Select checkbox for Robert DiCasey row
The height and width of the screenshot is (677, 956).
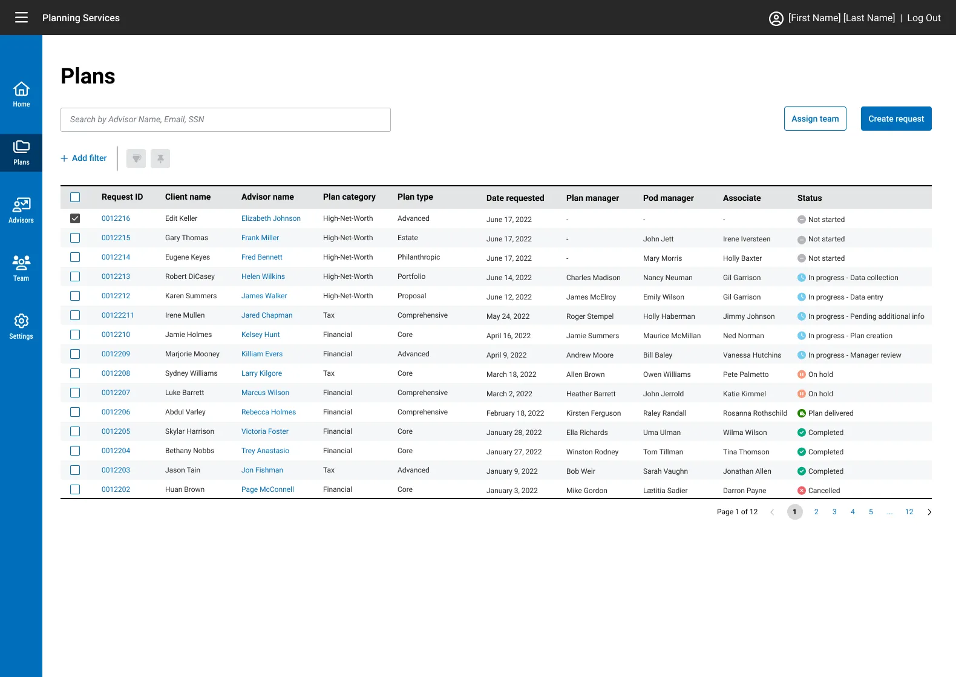coord(75,276)
